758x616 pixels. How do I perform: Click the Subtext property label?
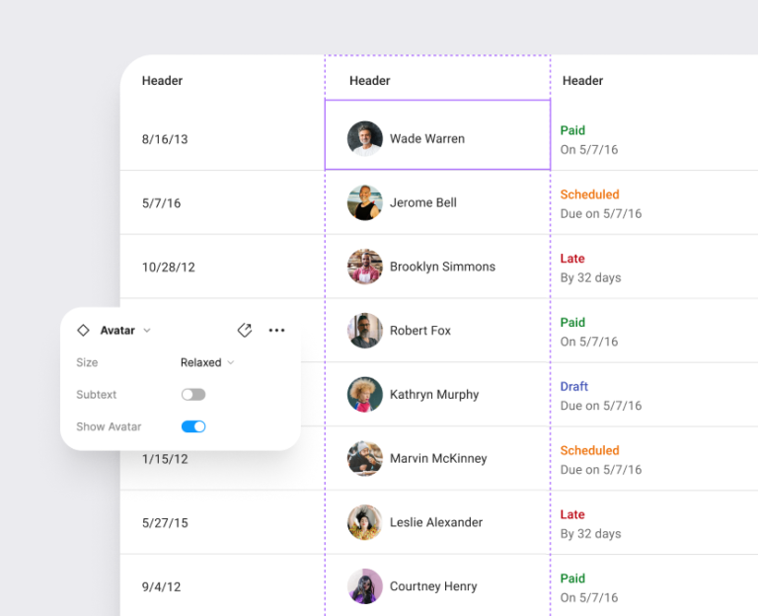coord(96,395)
